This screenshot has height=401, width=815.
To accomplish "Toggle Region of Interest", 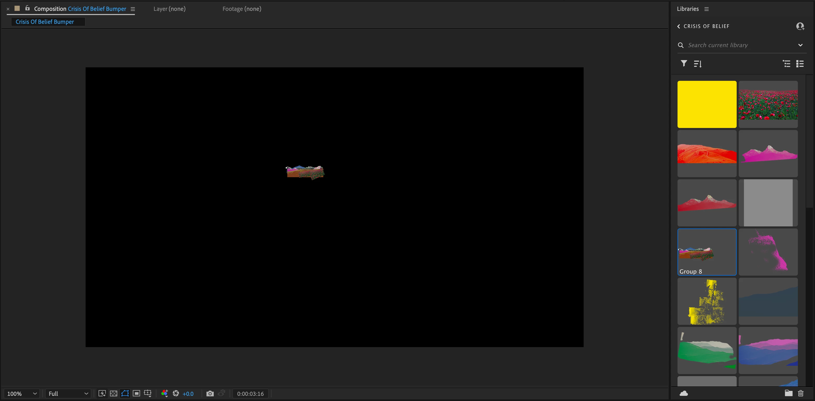I will click(136, 393).
